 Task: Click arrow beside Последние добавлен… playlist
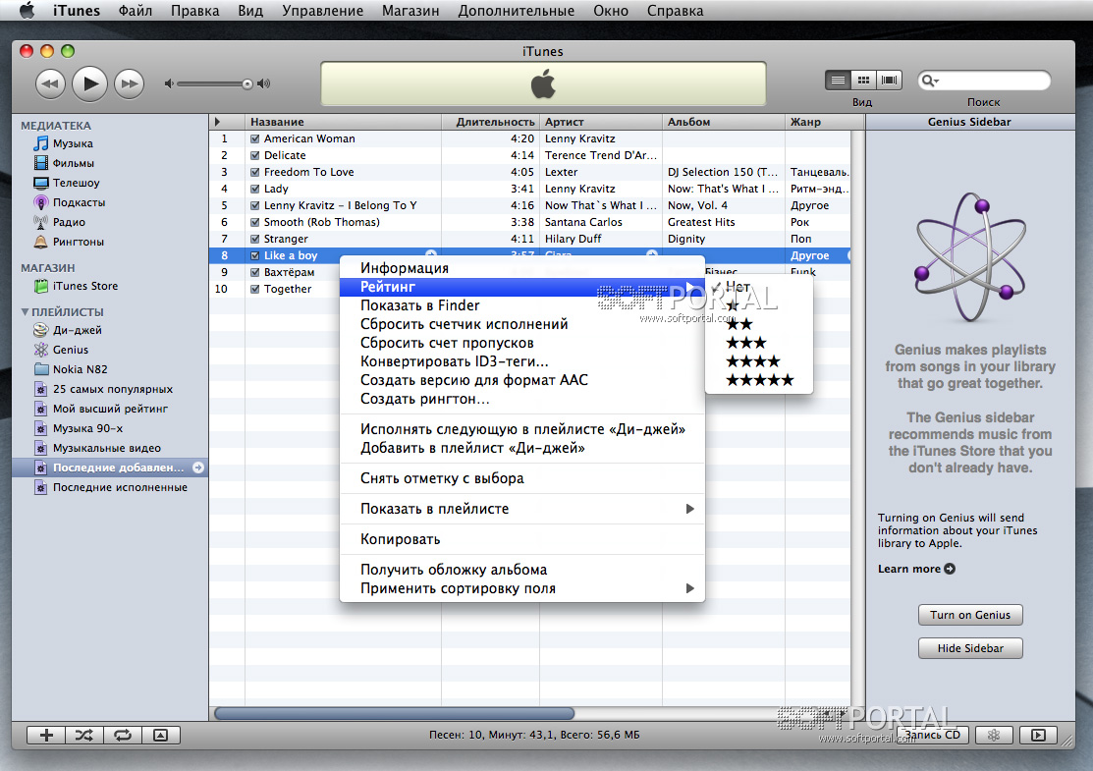tap(198, 468)
